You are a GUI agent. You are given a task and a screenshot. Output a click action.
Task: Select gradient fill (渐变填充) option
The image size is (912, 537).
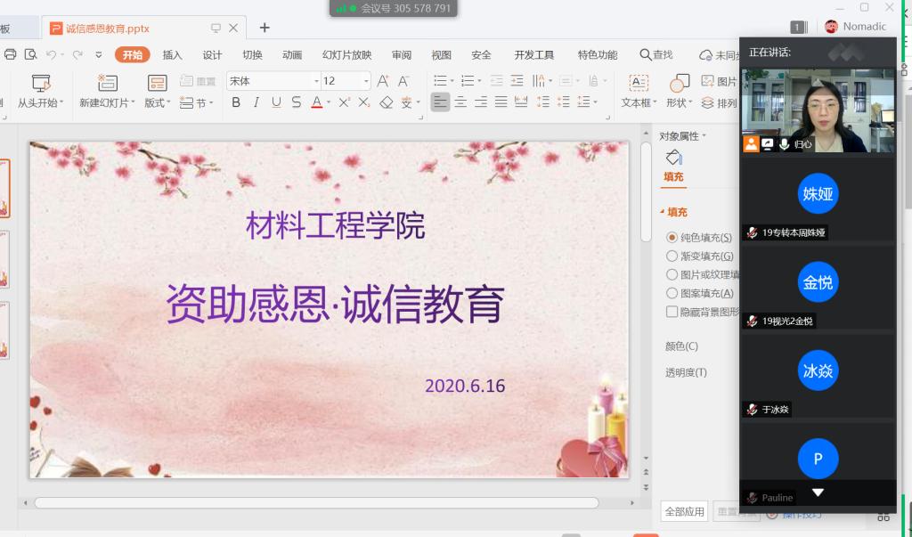pos(672,256)
